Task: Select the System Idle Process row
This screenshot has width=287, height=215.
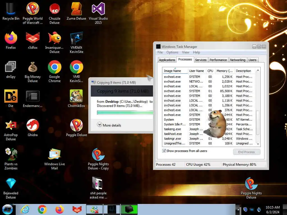Action: pos(209,124)
